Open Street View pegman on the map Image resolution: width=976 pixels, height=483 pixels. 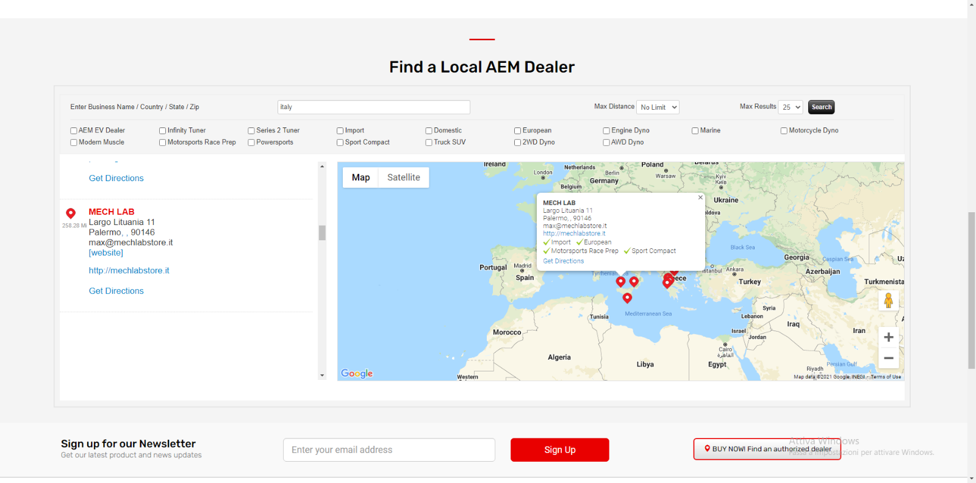pyautogui.click(x=888, y=300)
